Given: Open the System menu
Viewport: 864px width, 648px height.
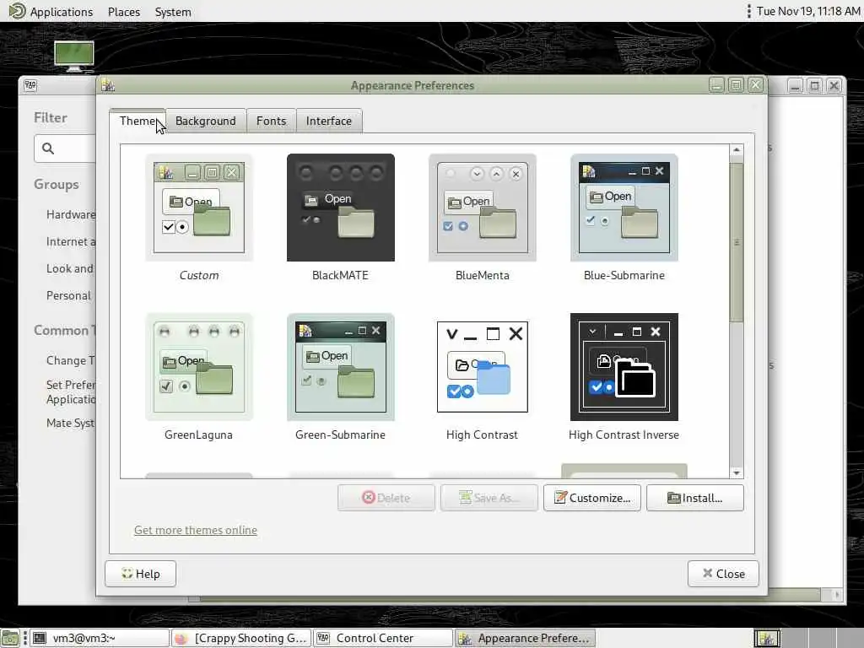Looking at the screenshot, I should click(x=173, y=12).
